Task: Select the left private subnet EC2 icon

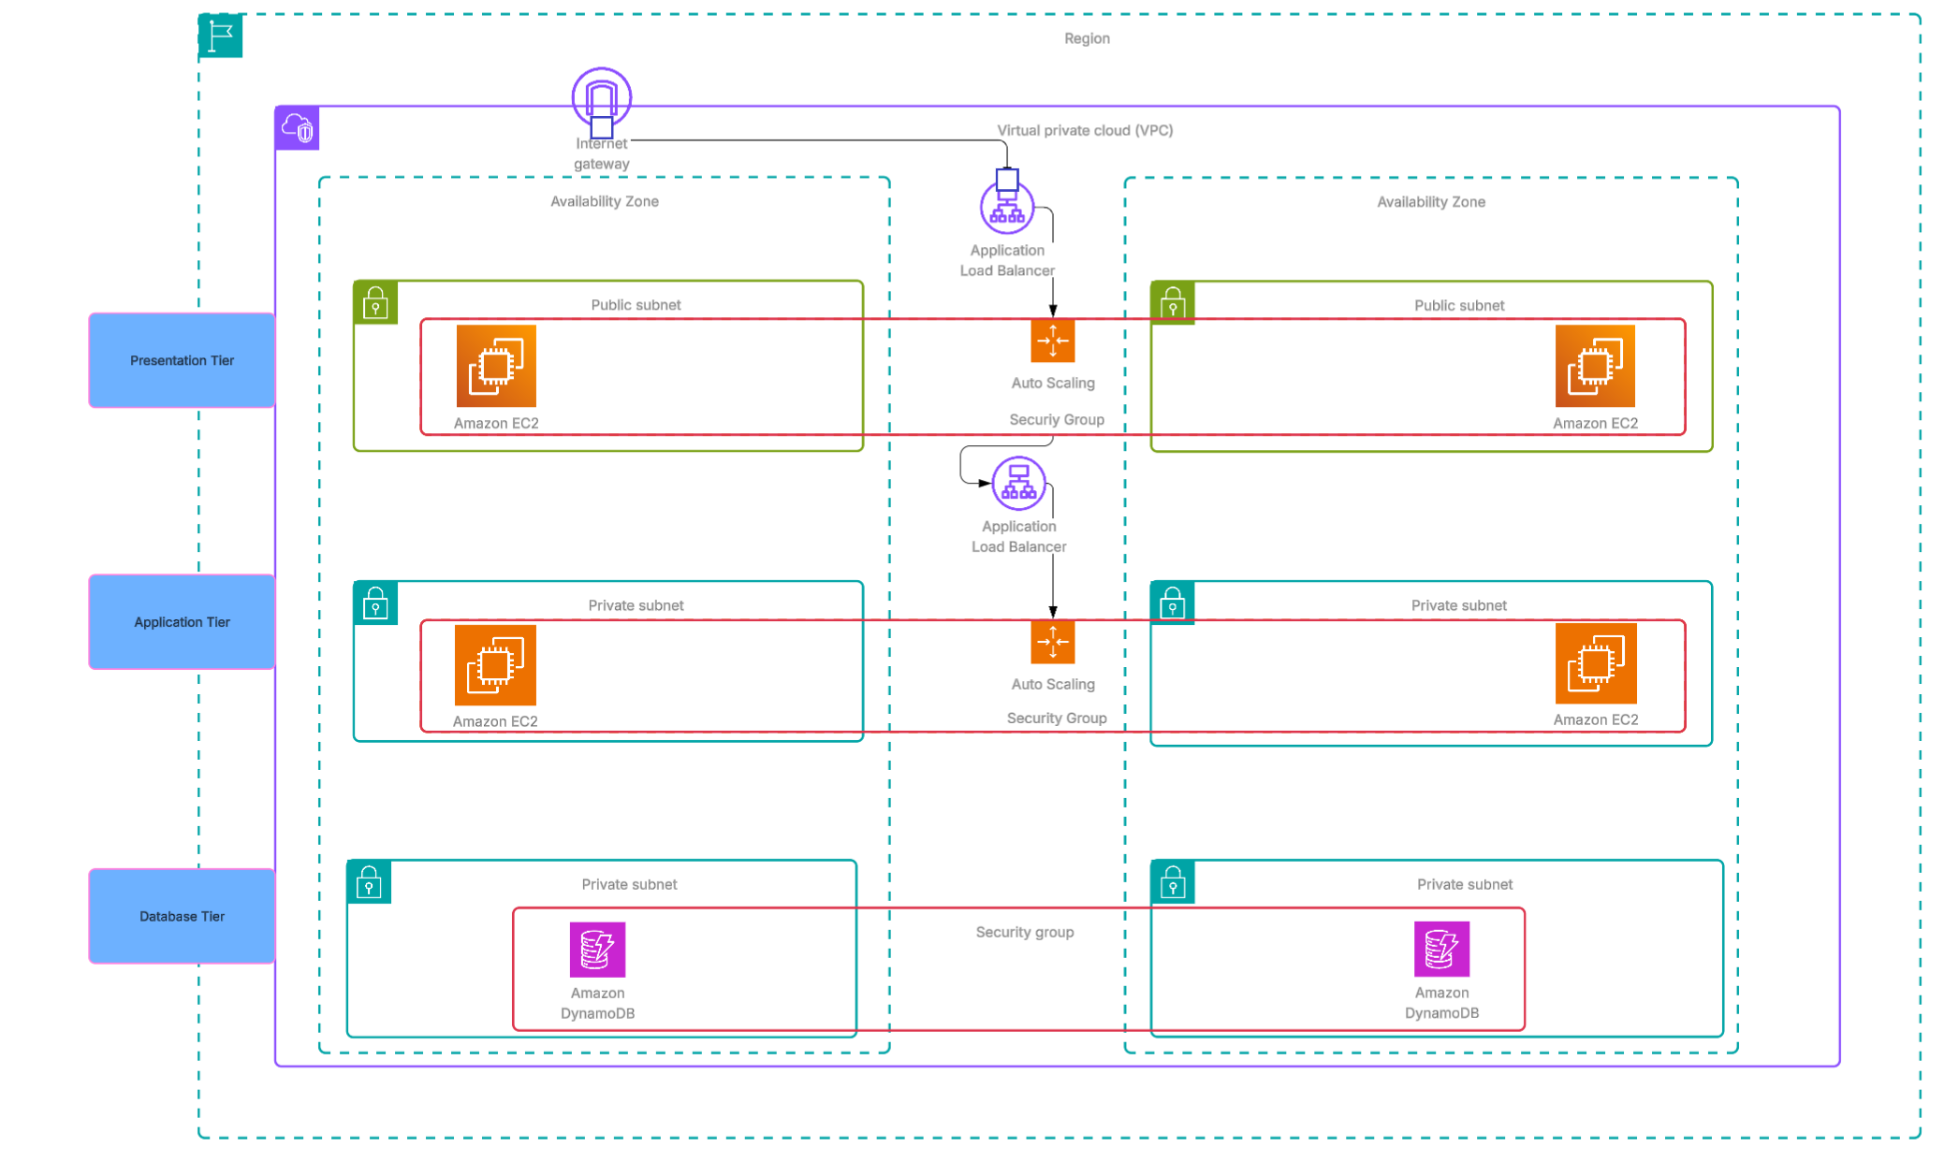Action: [495, 665]
